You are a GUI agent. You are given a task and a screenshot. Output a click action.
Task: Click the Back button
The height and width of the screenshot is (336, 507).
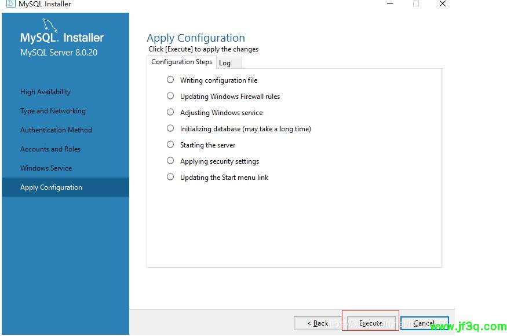[318, 323]
